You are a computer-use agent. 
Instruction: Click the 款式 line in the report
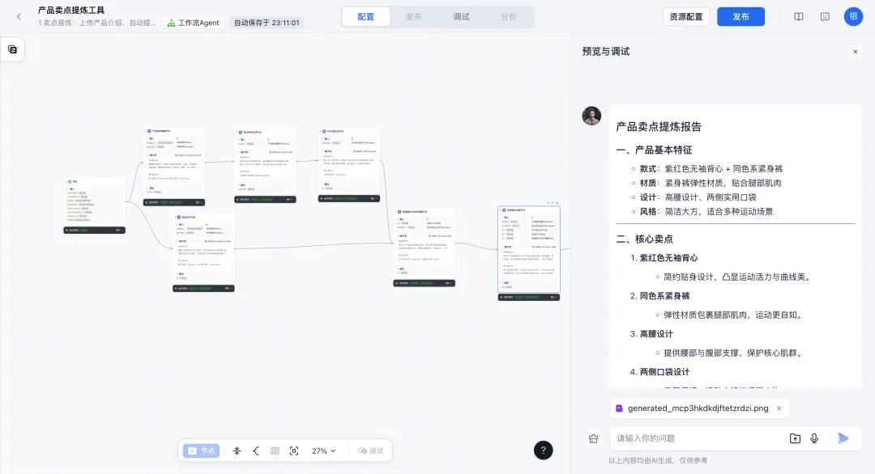pos(711,169)
